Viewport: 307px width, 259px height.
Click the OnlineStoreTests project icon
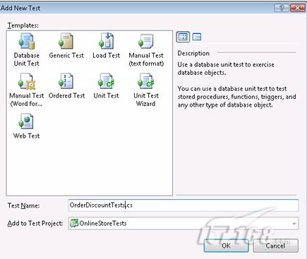(x=74, y=223)
